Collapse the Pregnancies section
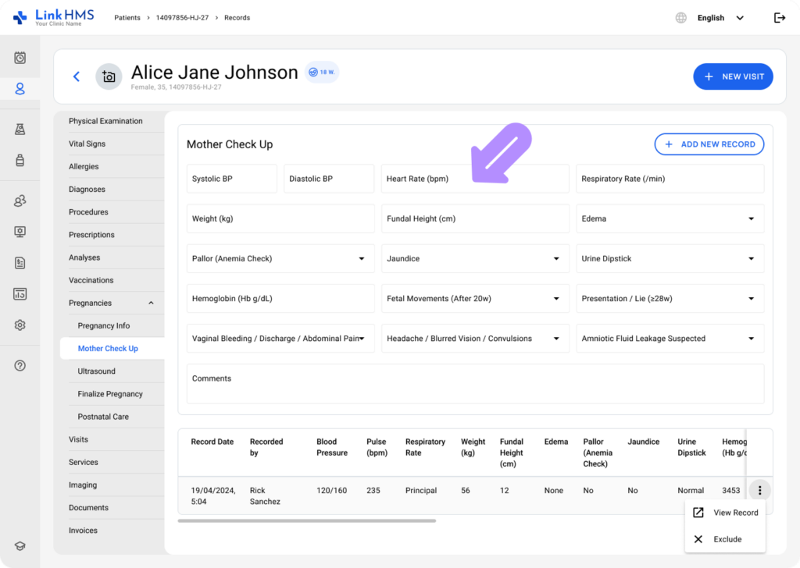 [151, 303]
